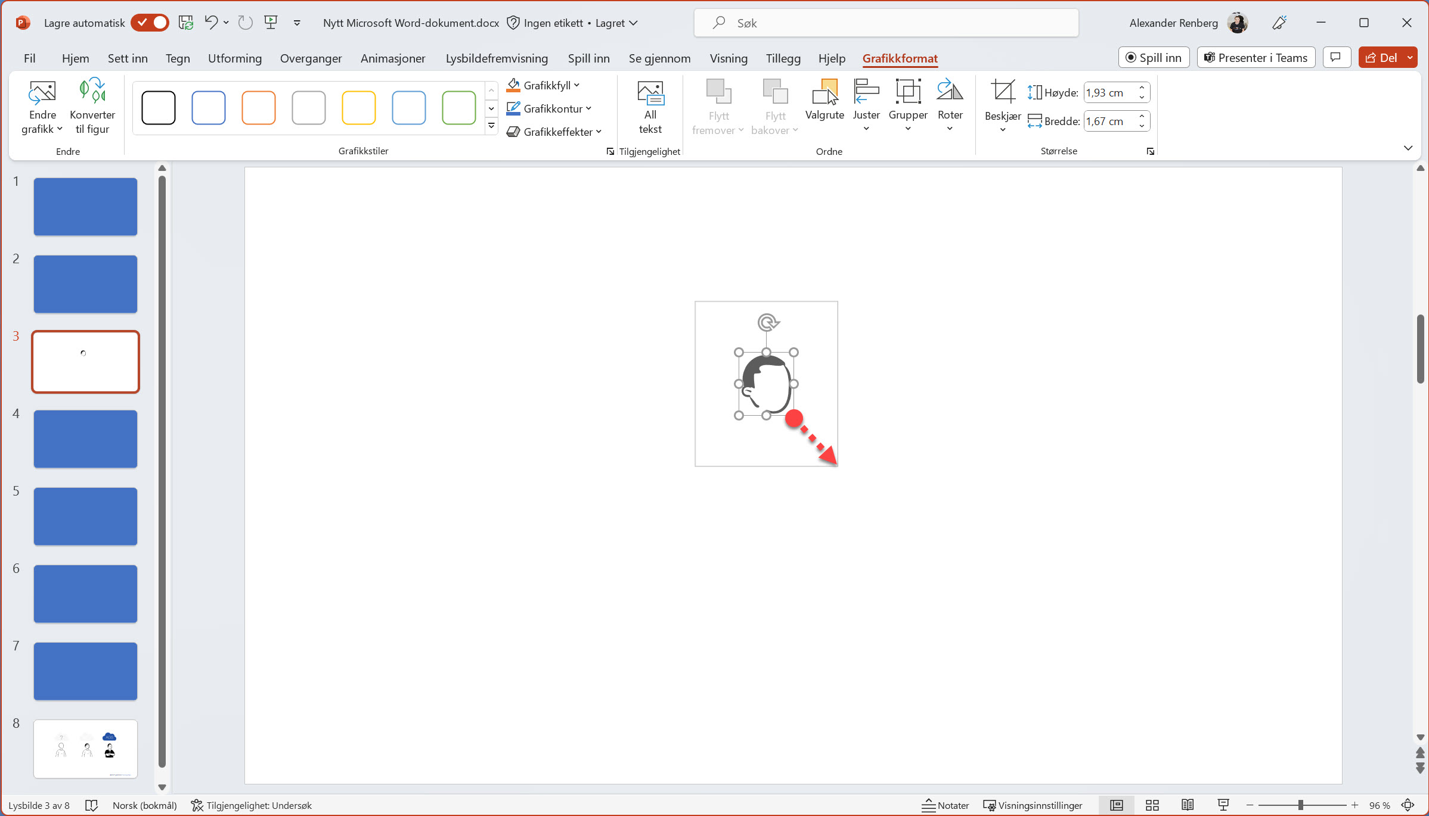Adjust Bredde value stepper

tap(1140, 121)
